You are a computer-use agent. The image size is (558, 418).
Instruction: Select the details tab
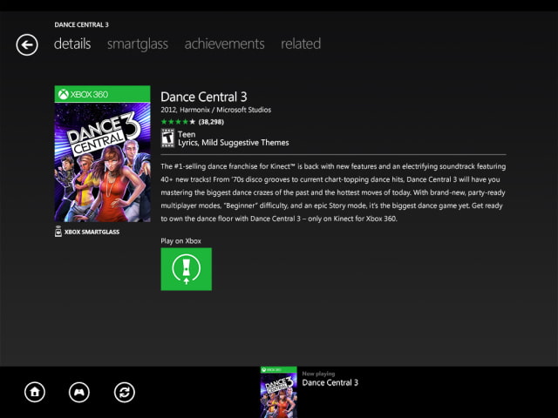tap(72, 44)
